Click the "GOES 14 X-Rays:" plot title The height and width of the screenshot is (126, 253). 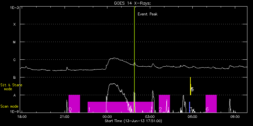point(132,3)
